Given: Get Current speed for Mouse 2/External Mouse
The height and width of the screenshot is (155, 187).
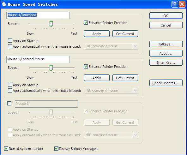Looking at the screenshot, I should [125, 78].
